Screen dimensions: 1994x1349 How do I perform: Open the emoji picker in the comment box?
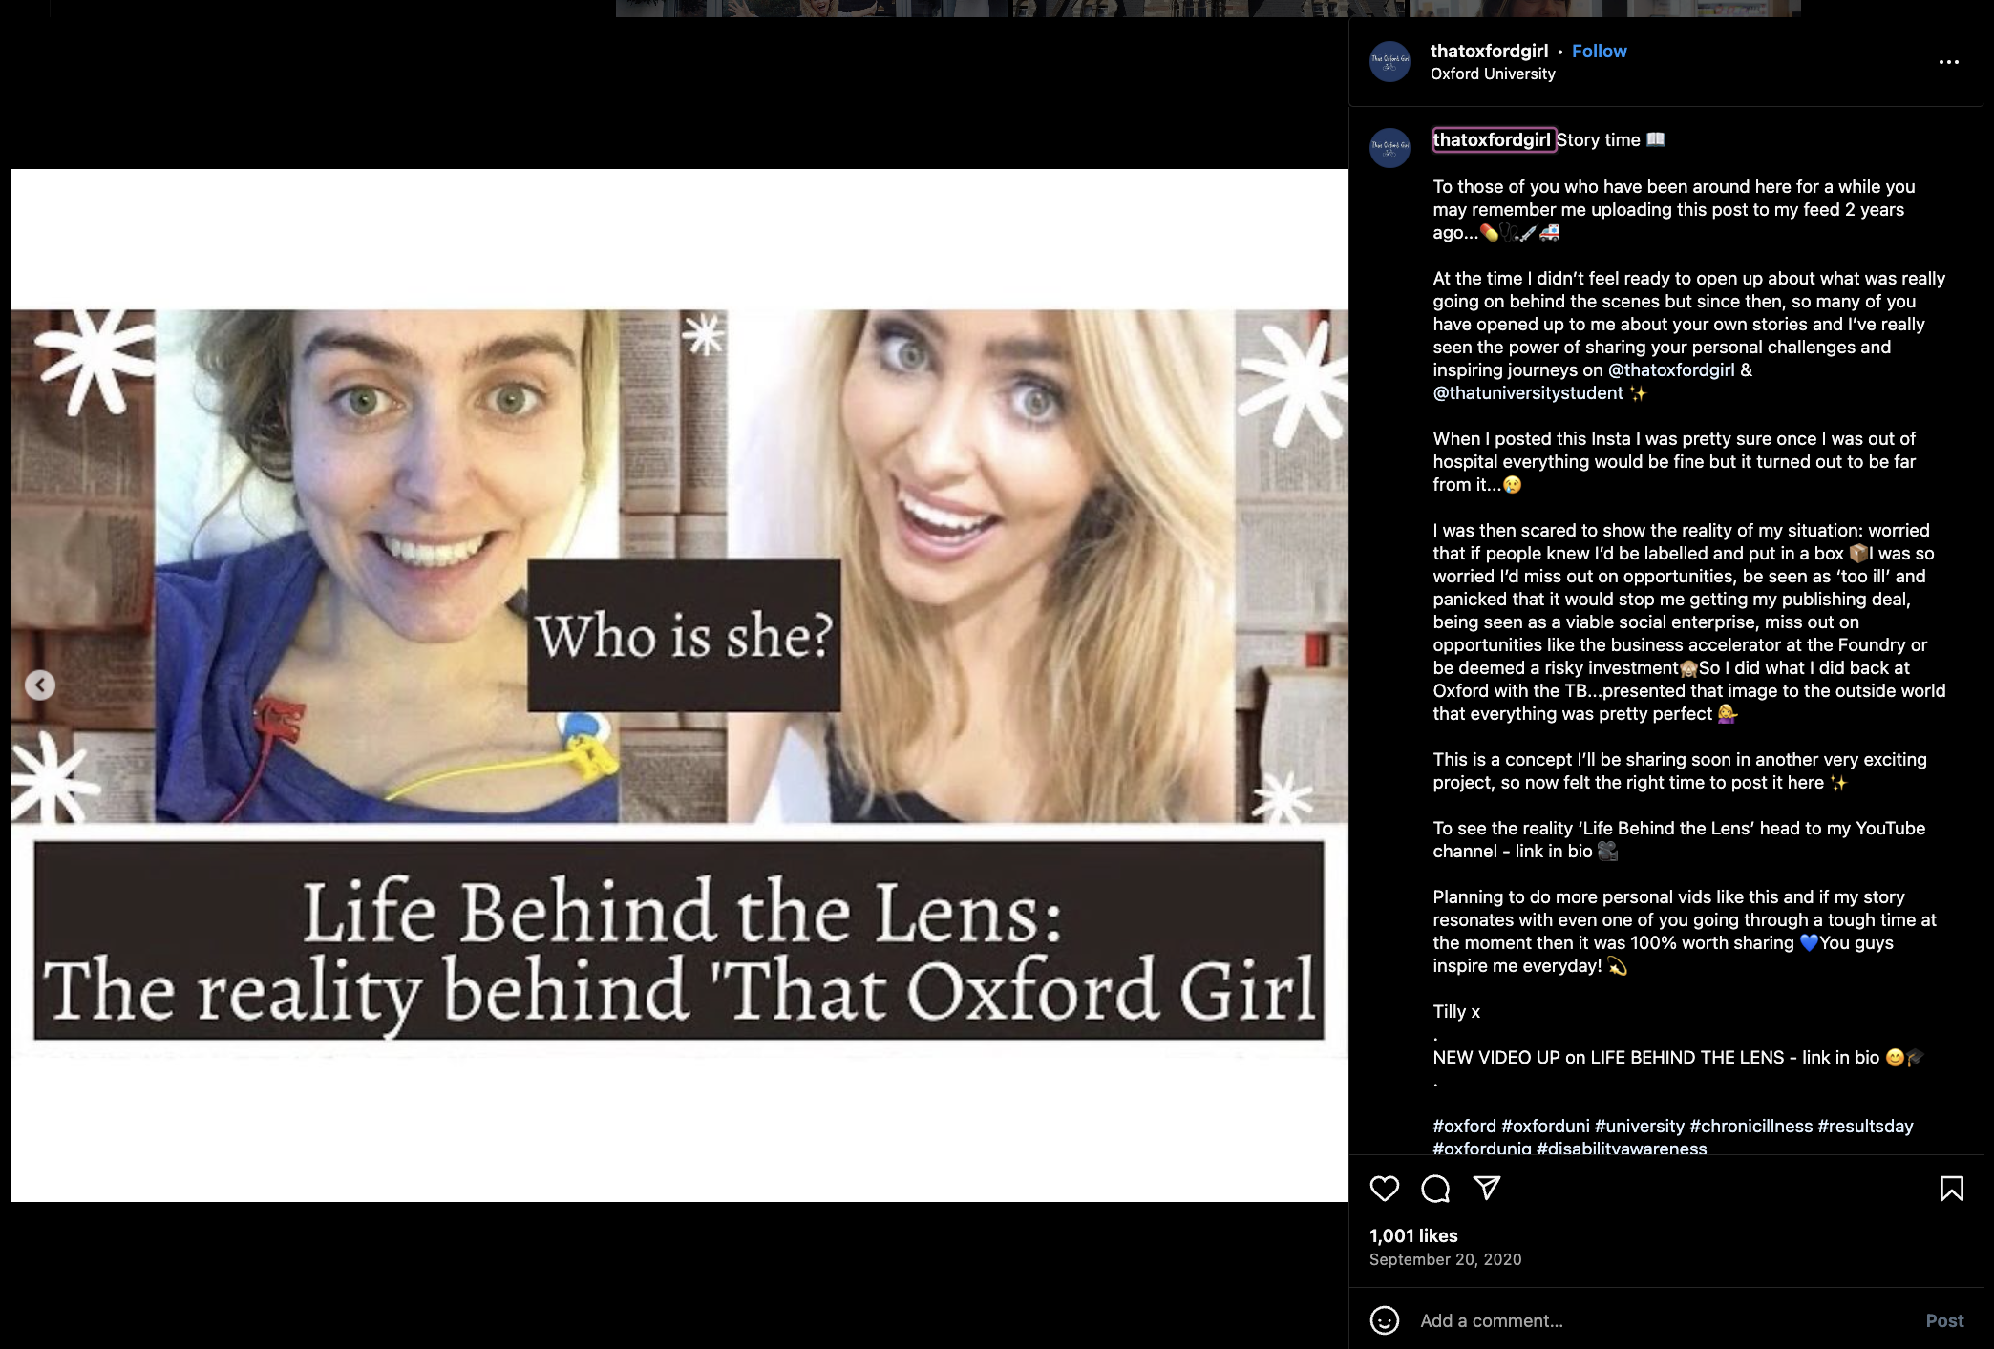[1385, 1320]
